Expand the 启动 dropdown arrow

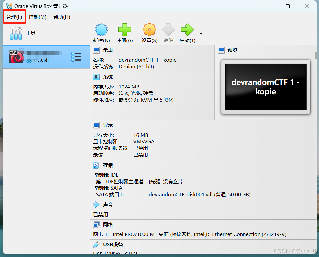pos(201,33)
